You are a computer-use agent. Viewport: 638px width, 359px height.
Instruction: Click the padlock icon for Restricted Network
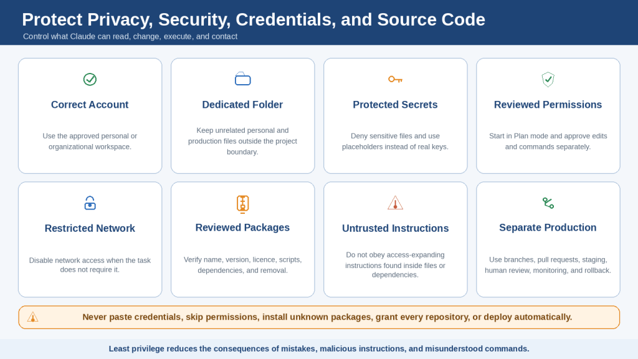point(90,203)
